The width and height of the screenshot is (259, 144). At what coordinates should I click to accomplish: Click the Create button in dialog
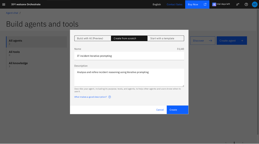click(x=177, y=110)
